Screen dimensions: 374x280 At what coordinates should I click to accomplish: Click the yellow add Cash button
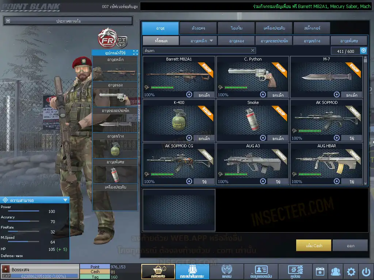point(313,246)
